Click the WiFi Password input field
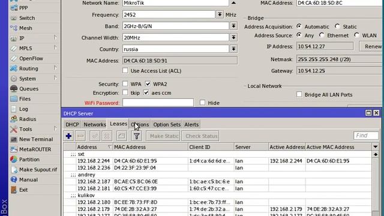This screenshot has height=216, width=384. point(158,103)
